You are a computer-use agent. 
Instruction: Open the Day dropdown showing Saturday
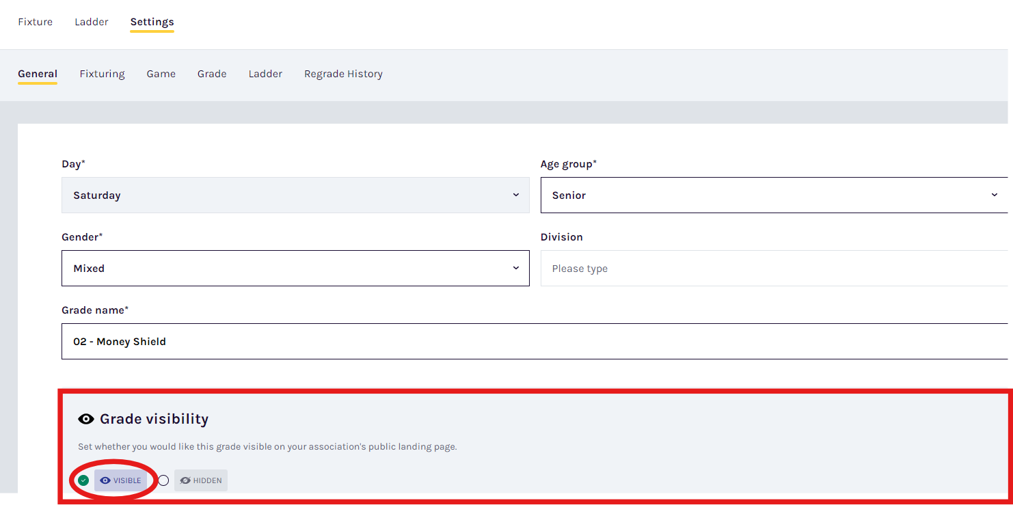click(295, 195)
